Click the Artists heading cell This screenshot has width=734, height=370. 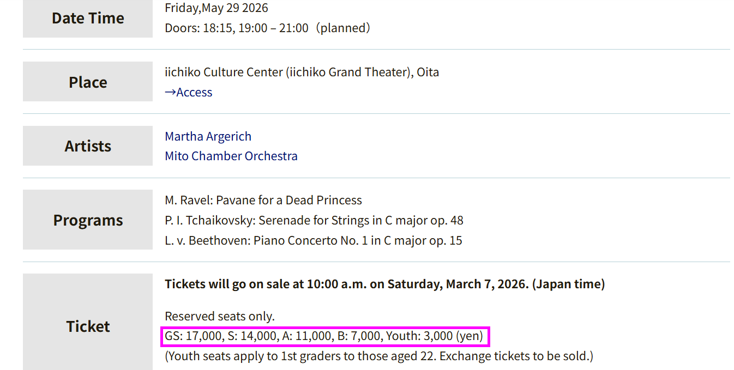(88, 146)
